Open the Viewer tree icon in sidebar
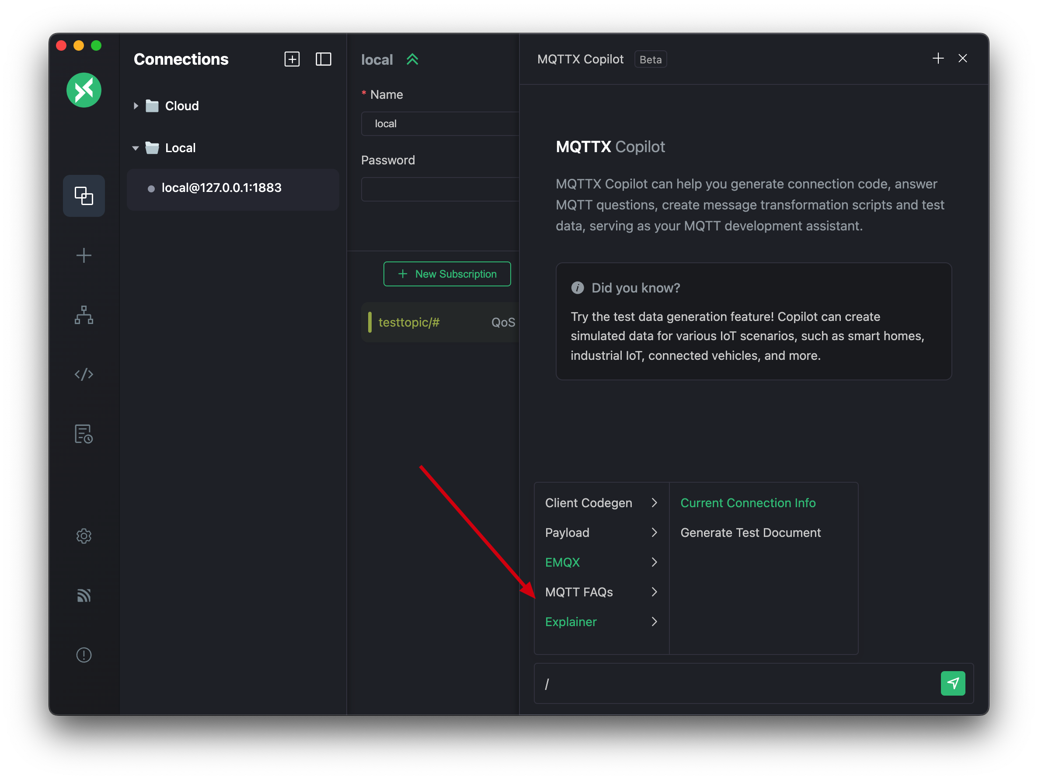The image size is (1038, 780). [84, 315]
